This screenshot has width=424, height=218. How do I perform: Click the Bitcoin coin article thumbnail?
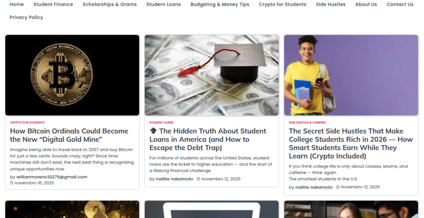point(72,75)
